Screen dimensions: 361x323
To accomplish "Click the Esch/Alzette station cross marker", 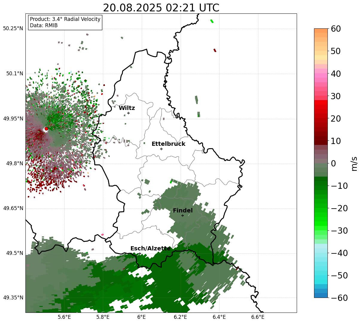I will pos(140,253).
